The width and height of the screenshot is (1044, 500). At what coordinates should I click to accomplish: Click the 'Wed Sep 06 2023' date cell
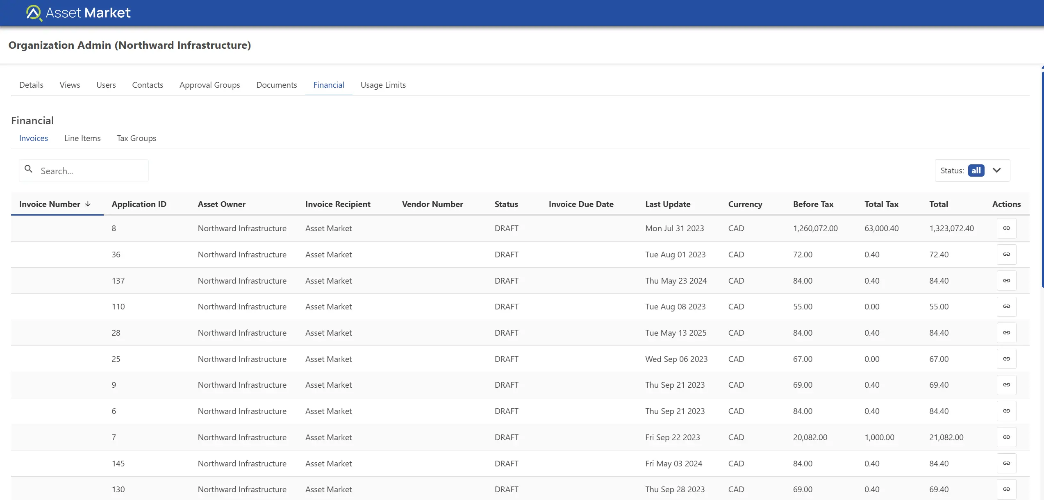[676, 359]
